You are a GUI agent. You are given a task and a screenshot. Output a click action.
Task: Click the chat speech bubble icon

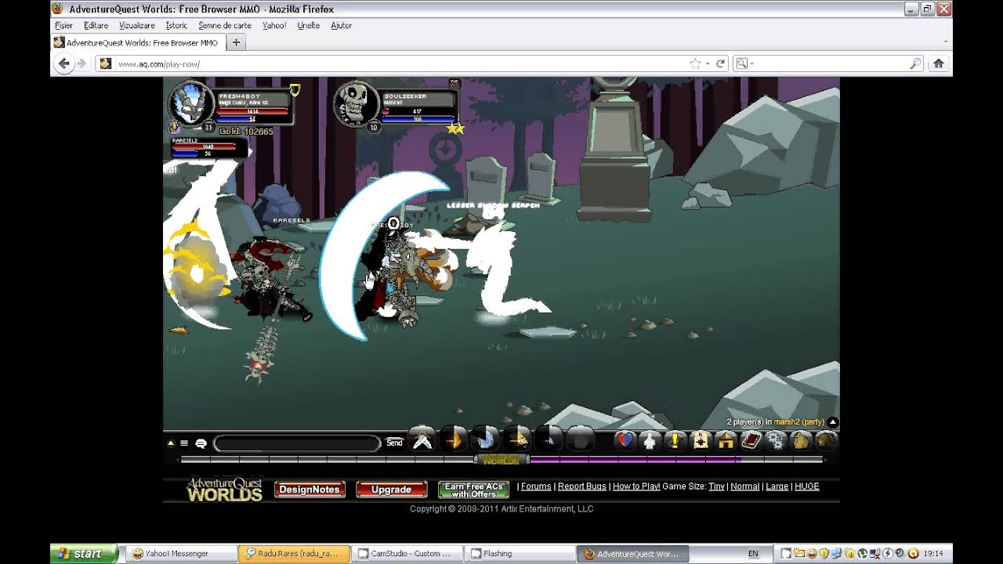coord(201,443)
